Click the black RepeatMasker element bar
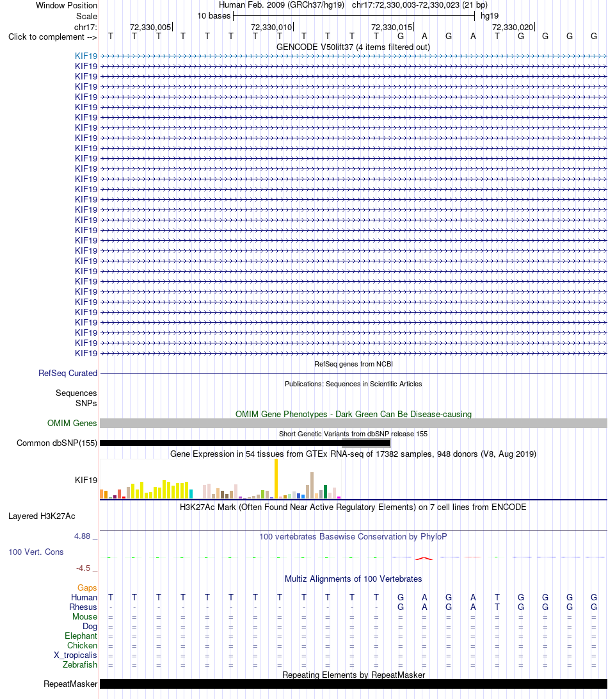 tap(354, 684)
